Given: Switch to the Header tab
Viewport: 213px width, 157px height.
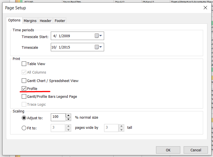Looking at the screenshot, I should [45, 21].
